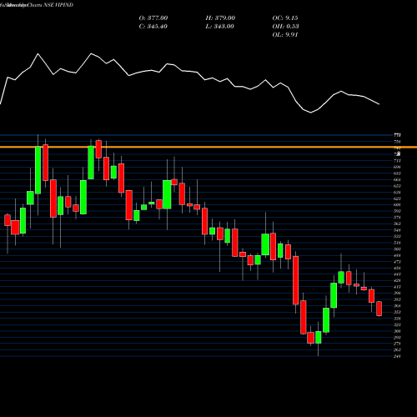Click the 'OH: 0.53' value
This screenshot has width=417, height=417.
tap(286, 27)
